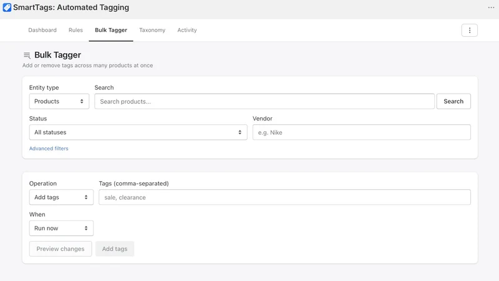View the Activity tab
The width and height of the screenshot is (499, 281).
[187, 30]
